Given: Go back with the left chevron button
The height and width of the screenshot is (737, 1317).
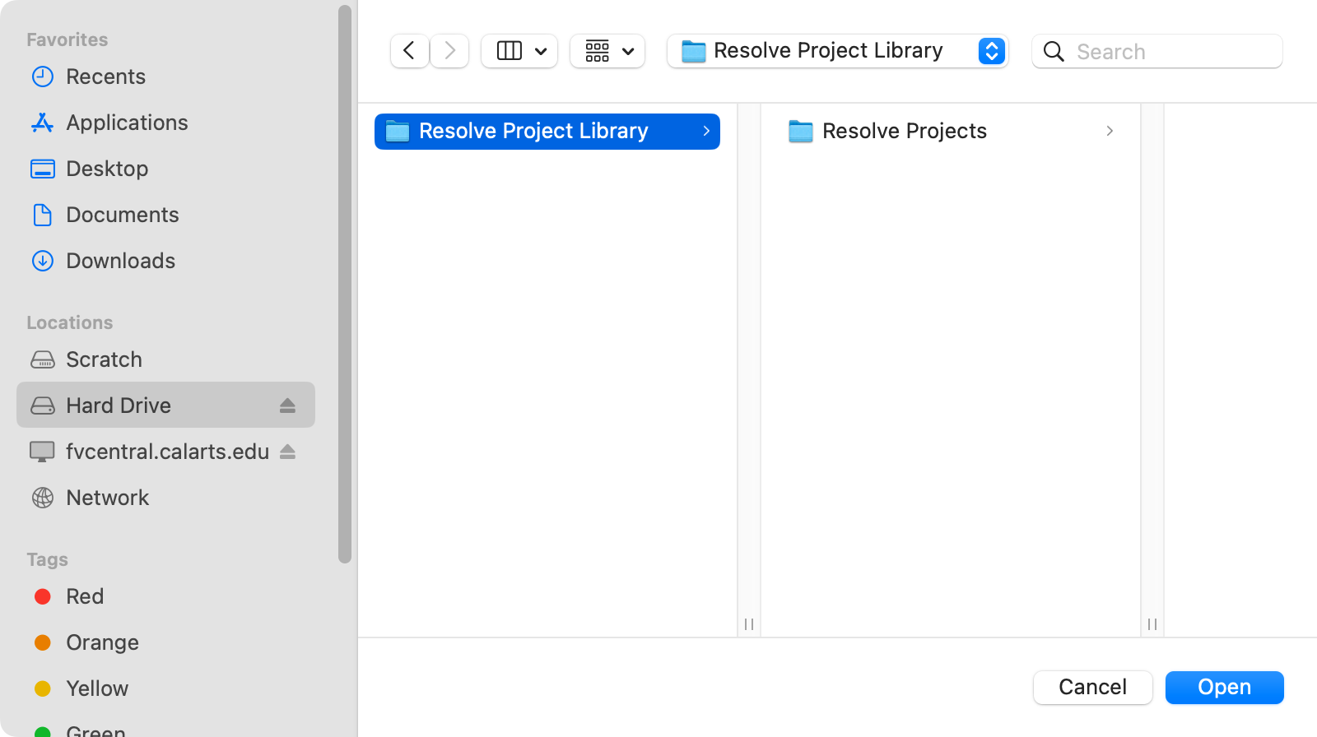Looking at the screenshot, I should pyautogui.click(x=409, y=51).
